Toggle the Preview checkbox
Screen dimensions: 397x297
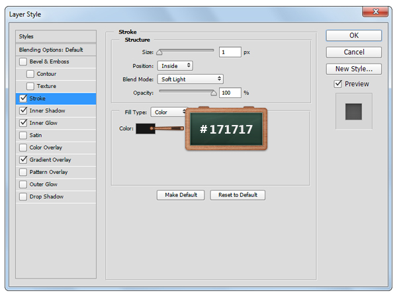(338, 84)
